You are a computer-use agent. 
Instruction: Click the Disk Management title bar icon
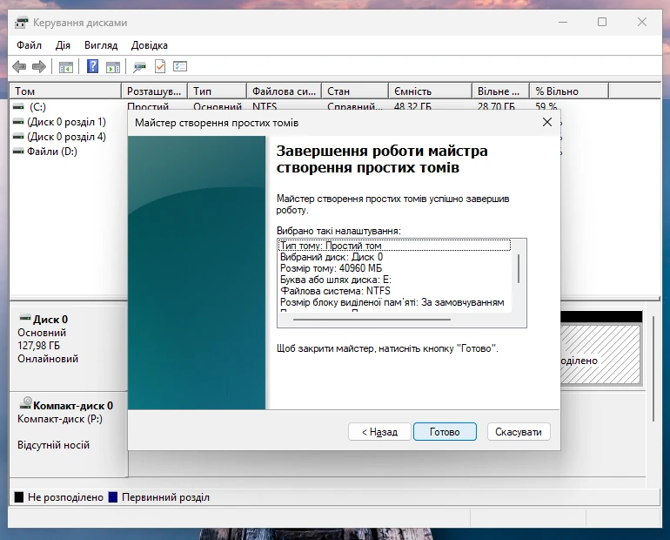(21, 23)
